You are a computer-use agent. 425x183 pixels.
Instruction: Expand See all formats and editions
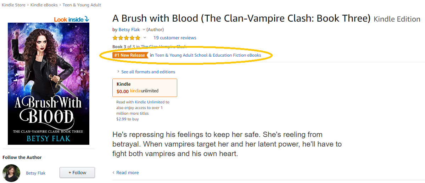[148, 72]
